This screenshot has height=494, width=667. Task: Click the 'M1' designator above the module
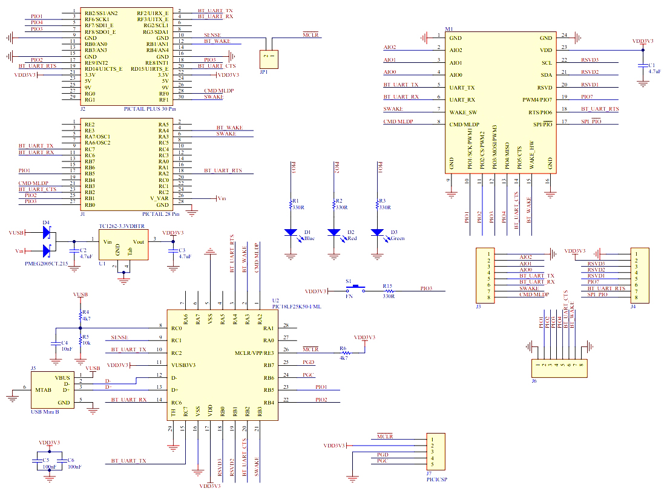click(x=448, y=29)
